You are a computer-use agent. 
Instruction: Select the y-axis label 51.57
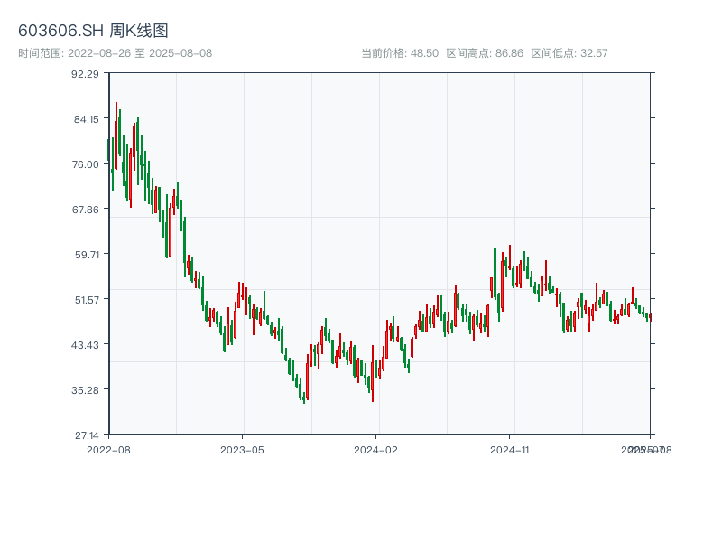click(87, 300)
